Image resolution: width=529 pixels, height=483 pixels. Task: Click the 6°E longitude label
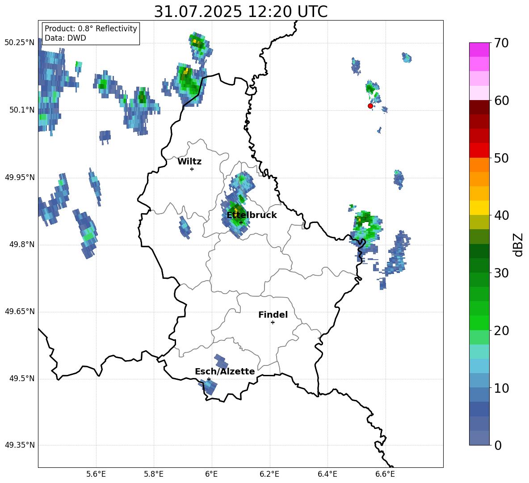[x=211, y=474]
